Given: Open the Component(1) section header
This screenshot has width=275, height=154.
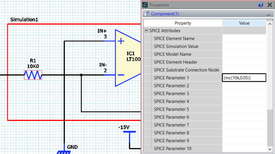Looking at the screenshot, I should click(208, 14).
